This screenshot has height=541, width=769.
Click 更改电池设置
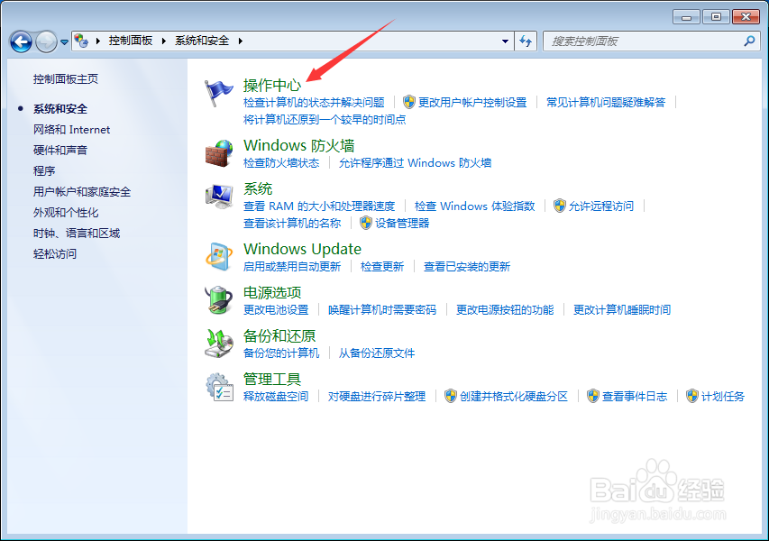pos(276,309)
